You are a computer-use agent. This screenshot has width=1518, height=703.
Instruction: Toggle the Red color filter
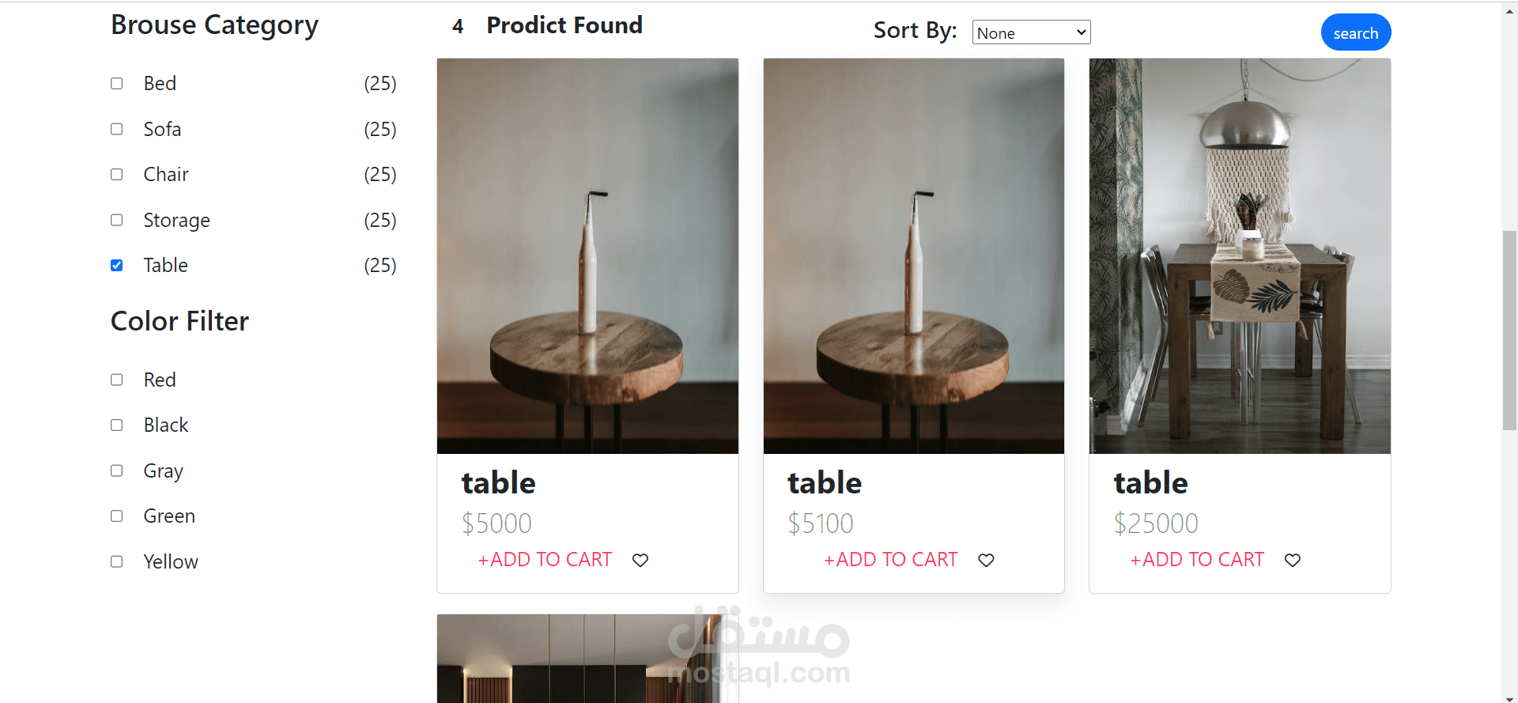(x=117, y=380)
